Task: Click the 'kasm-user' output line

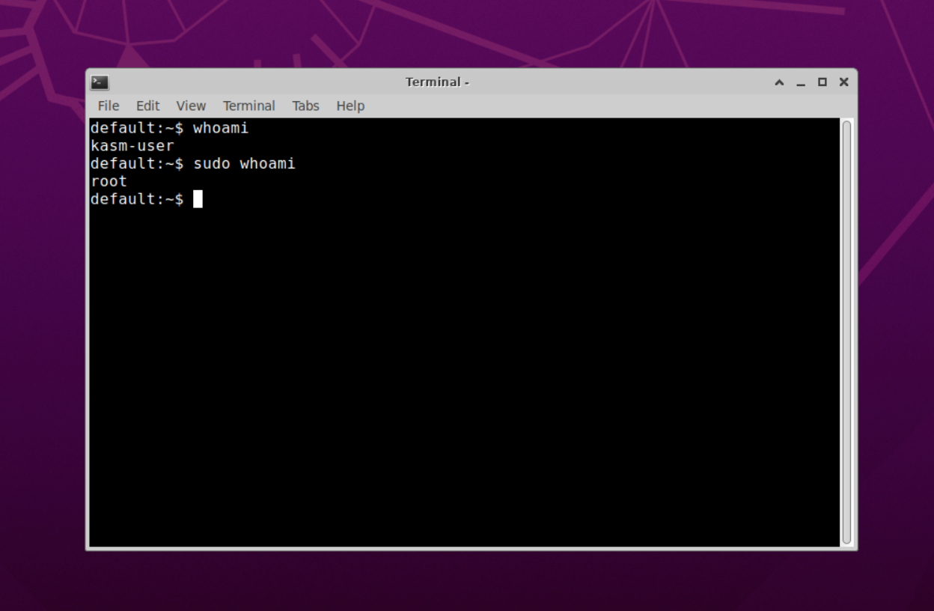Action: pyautogui.click(x=132, y=145)
